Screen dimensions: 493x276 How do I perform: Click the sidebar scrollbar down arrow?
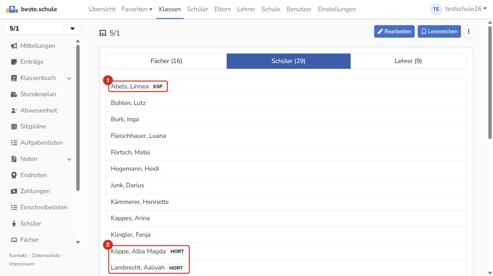[x=78, y=242]
